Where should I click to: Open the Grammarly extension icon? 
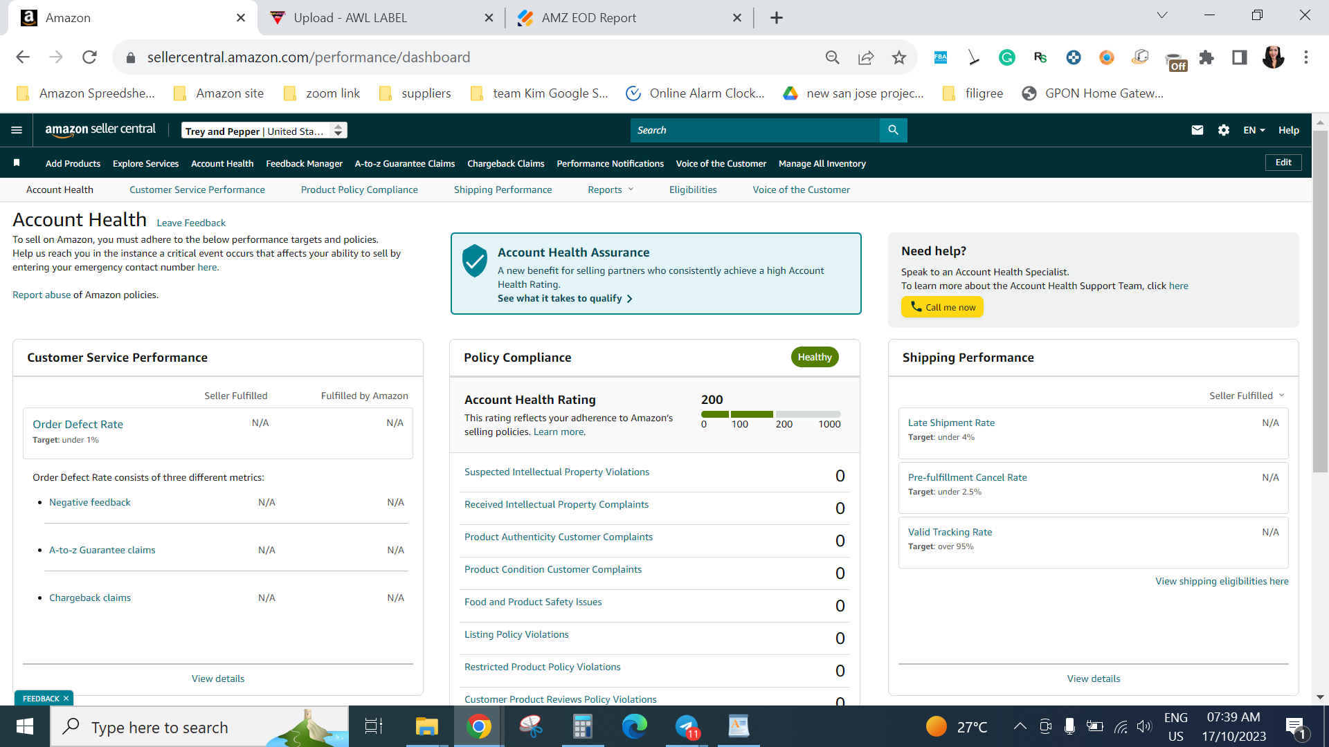1006,57
